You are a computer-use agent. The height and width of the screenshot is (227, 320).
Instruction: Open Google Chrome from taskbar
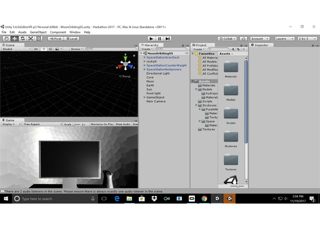pyautogui.click(x=204, y=199)
